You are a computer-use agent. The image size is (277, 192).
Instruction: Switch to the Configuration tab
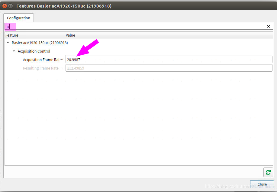(x=18, y=18)
